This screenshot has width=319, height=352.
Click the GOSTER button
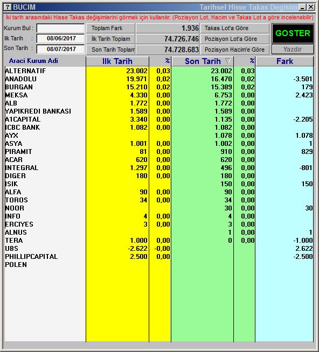click(x=293, y=33)
